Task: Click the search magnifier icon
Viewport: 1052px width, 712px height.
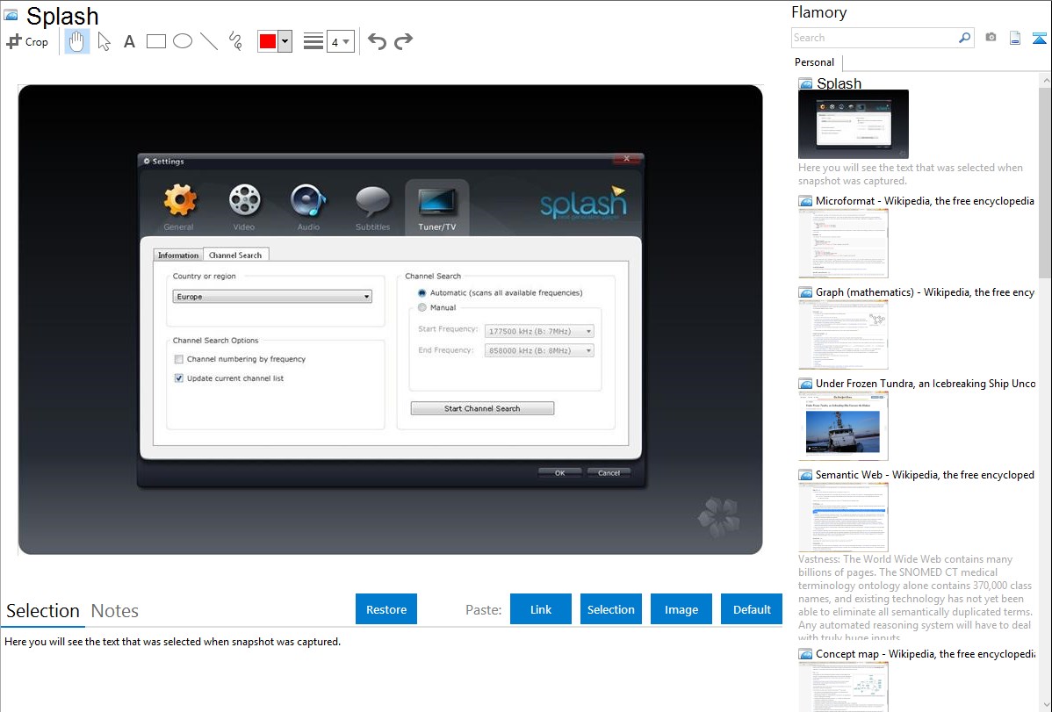Action: [965, 38]
